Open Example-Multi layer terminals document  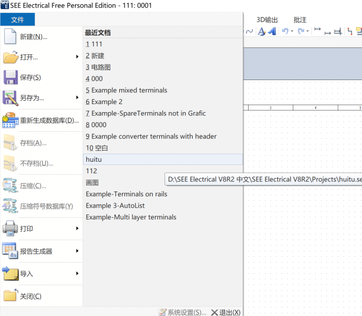163,217
